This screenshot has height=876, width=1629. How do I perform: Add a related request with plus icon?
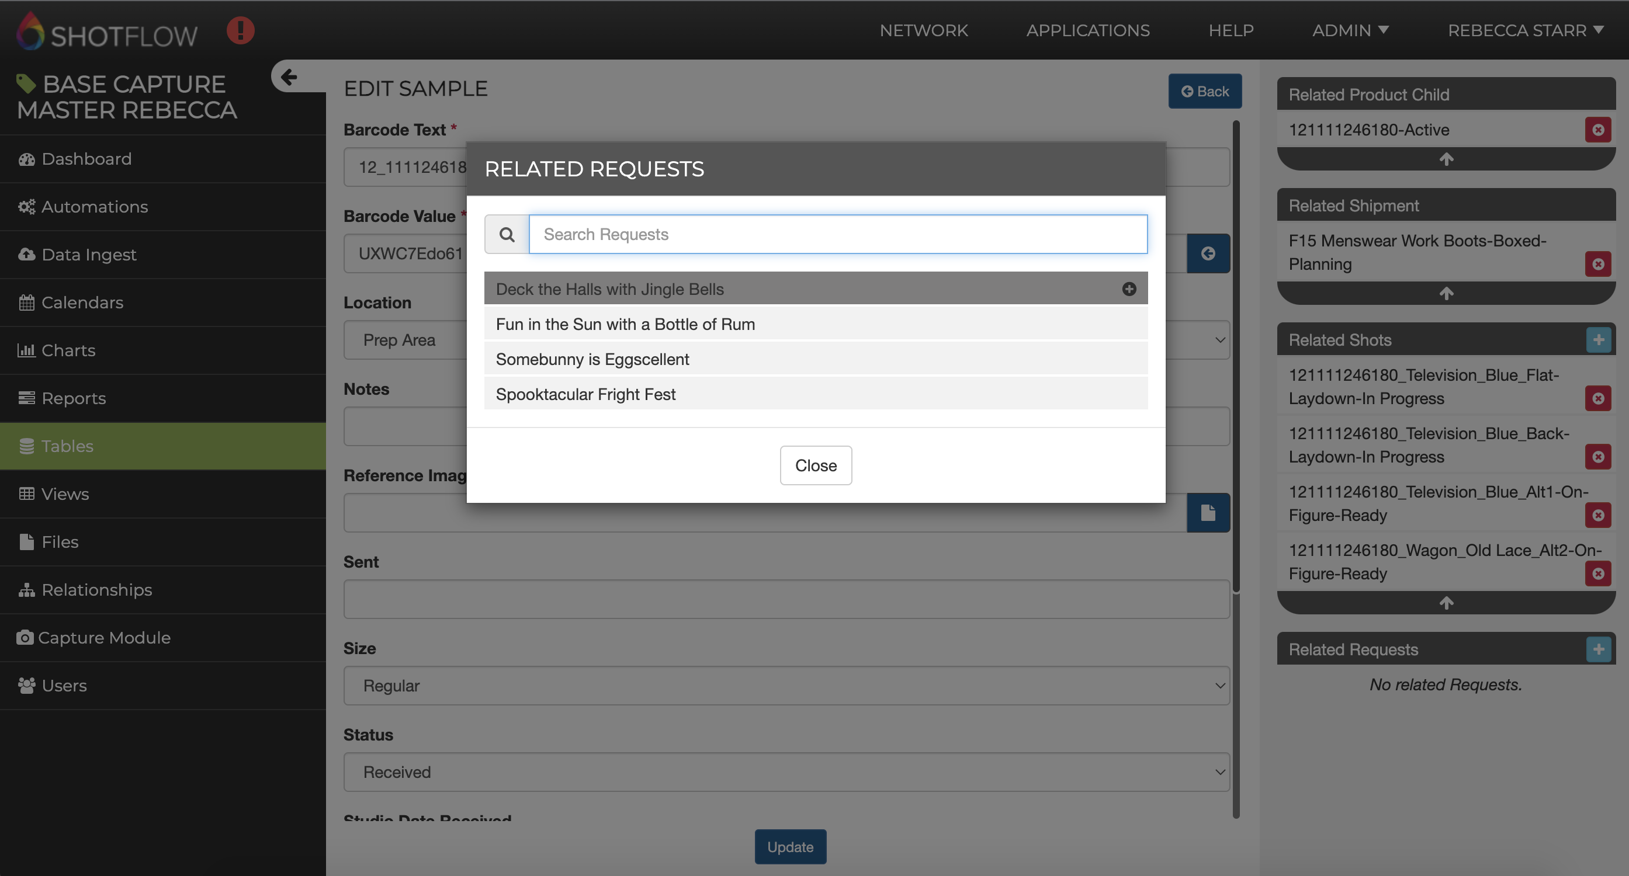click(x=1597, y=649)
